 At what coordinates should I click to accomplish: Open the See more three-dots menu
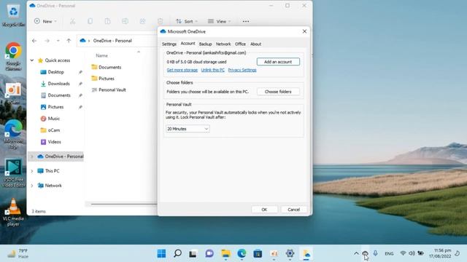[x=246, y=21]
